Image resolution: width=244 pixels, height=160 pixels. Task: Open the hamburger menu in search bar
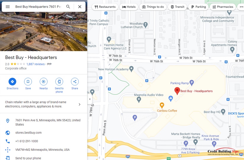point(8,7)
